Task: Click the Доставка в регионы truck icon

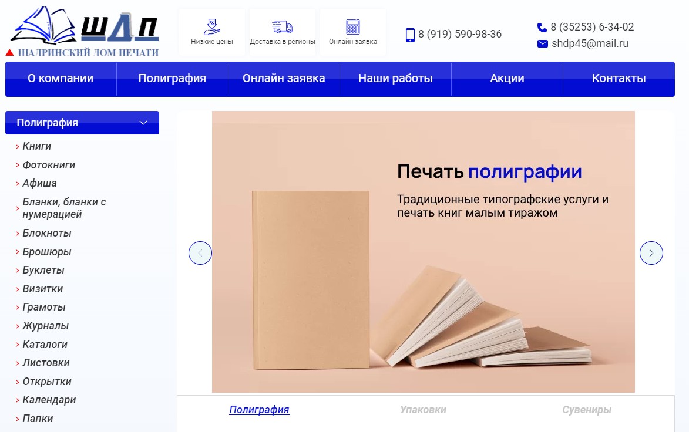Action: [282, 27]
